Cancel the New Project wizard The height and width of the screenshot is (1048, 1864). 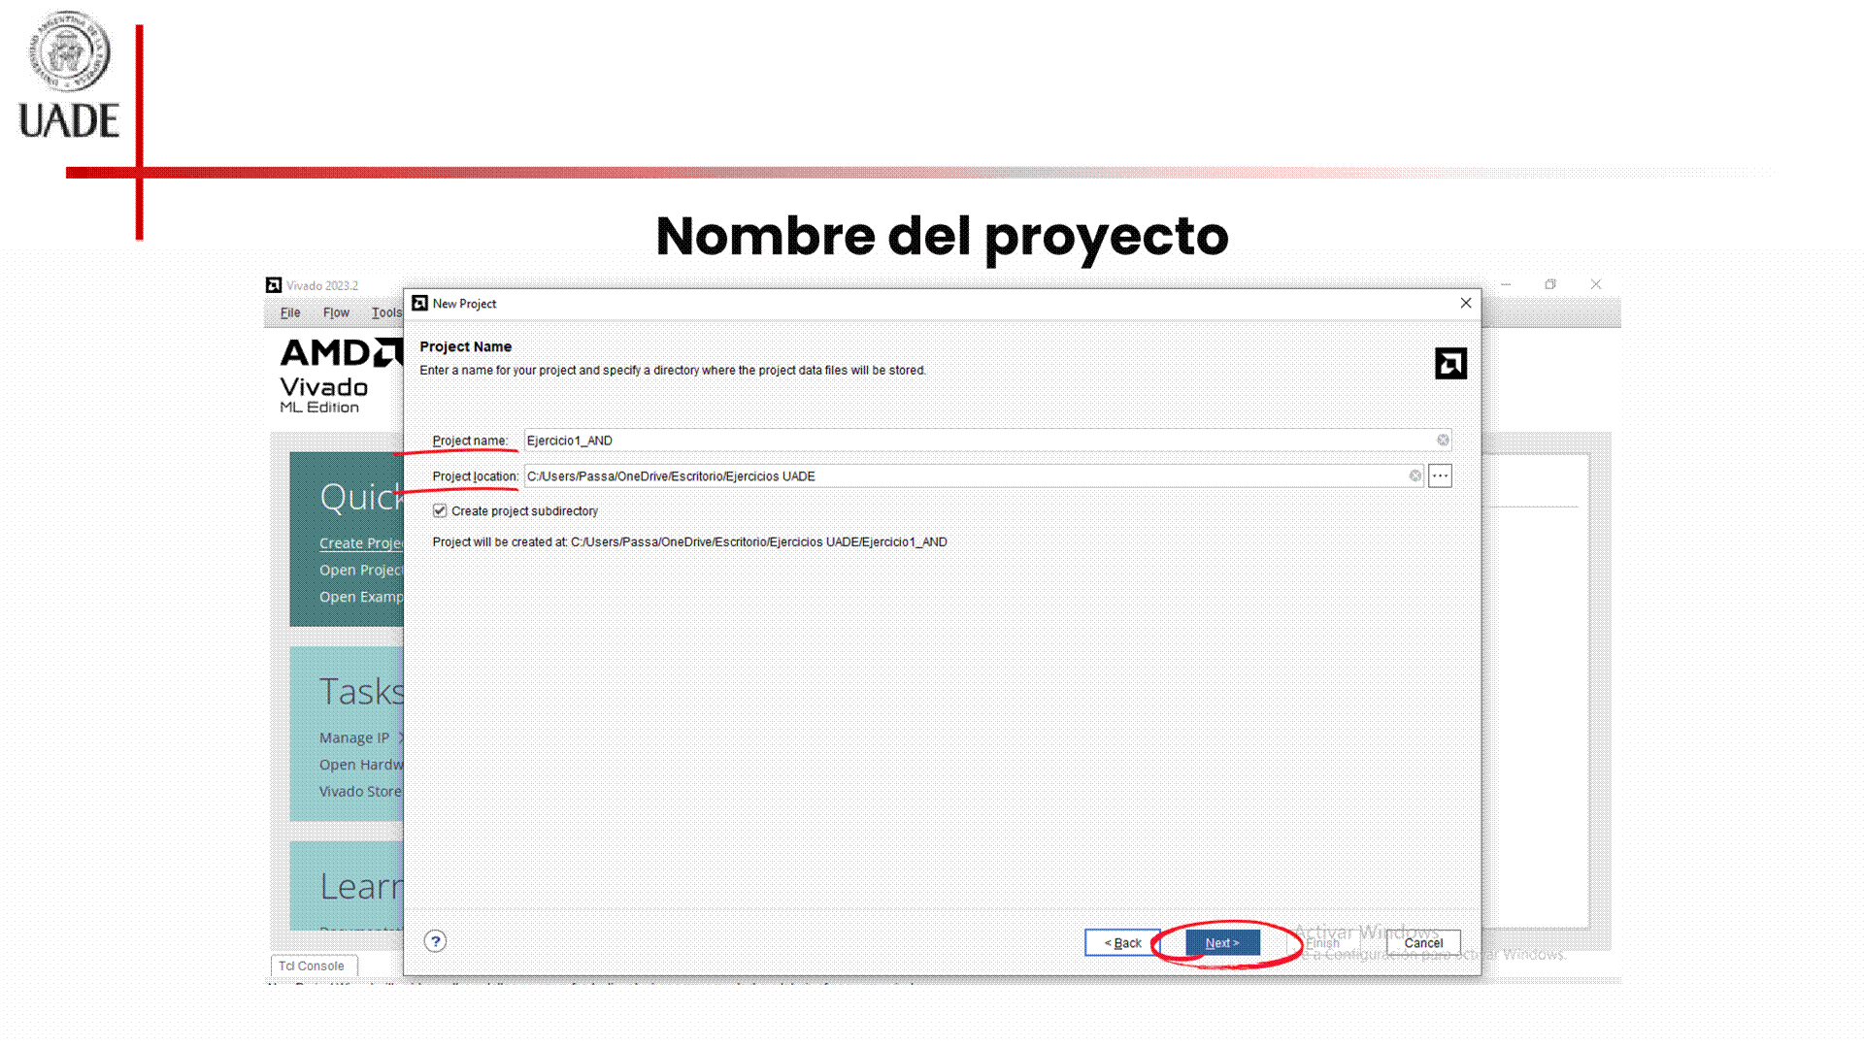pyautogui.click(x=1422, y=942)
